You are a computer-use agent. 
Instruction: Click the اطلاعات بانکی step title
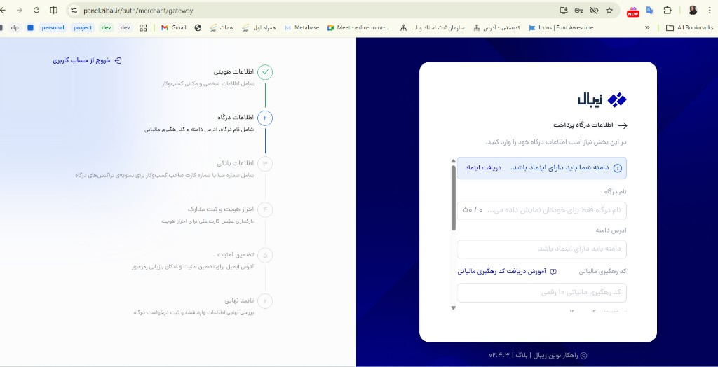pos(236,163)
